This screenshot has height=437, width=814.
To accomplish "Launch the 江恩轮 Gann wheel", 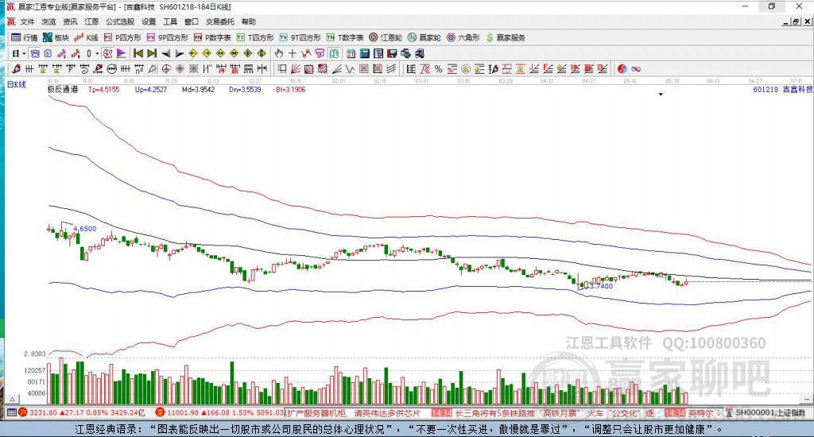I will (386, 37).
